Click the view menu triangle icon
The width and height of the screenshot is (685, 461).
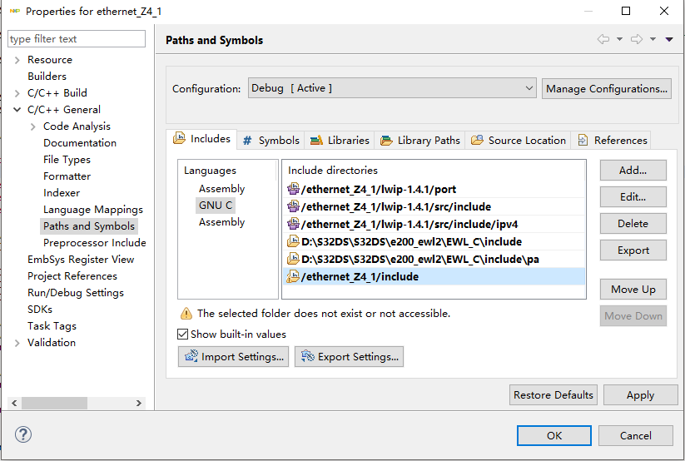pyautogui.click(x=669, y=40)
